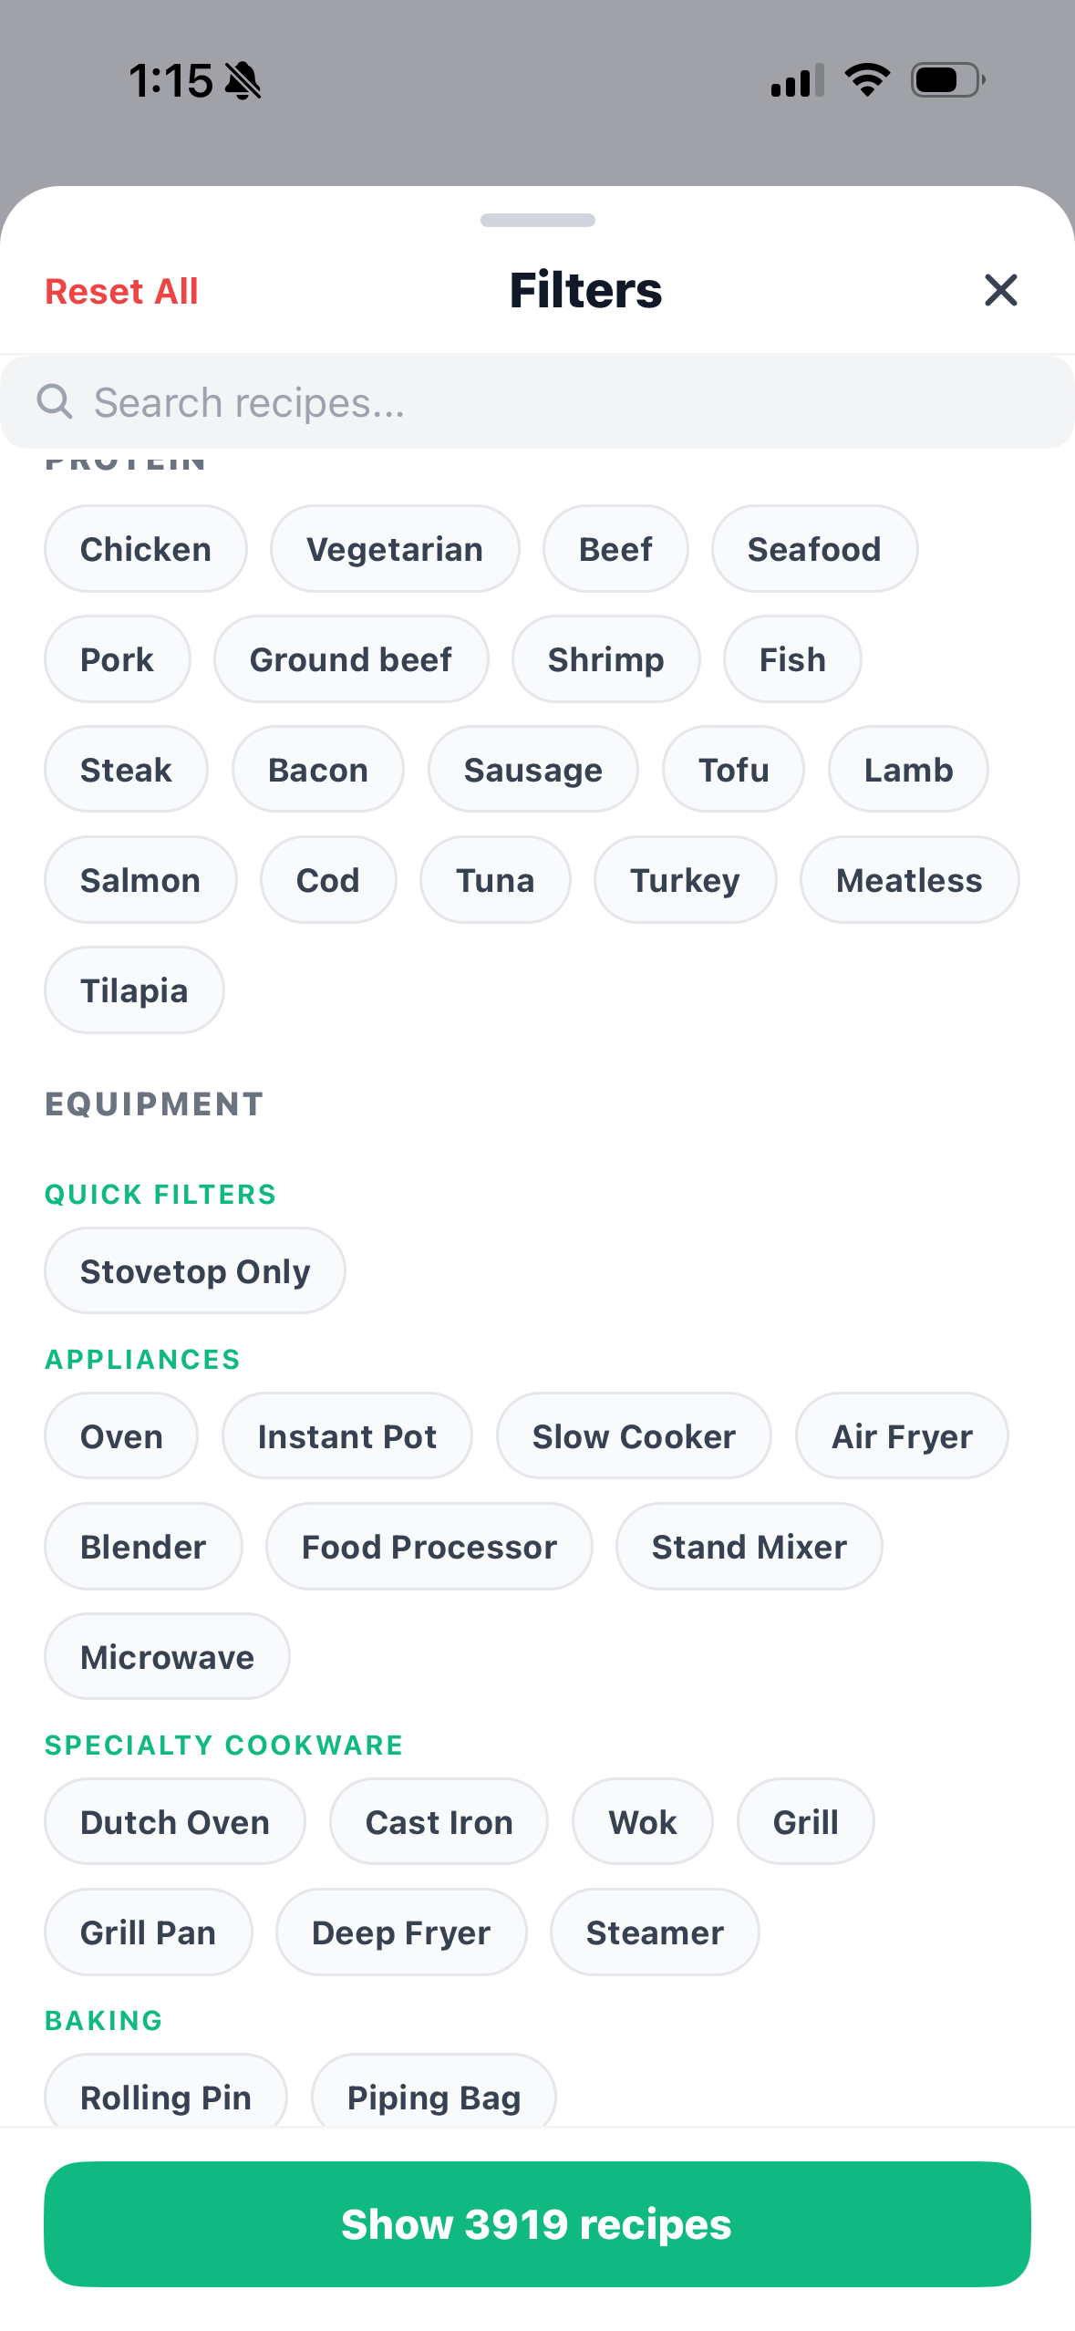
Task: Select the Food Processor filter chip
Action: coord(429,1547)
